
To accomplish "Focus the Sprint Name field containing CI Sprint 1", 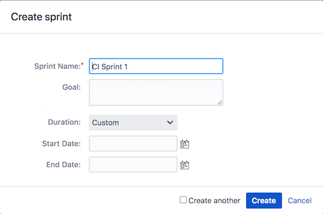I will (x=156, y=66).
